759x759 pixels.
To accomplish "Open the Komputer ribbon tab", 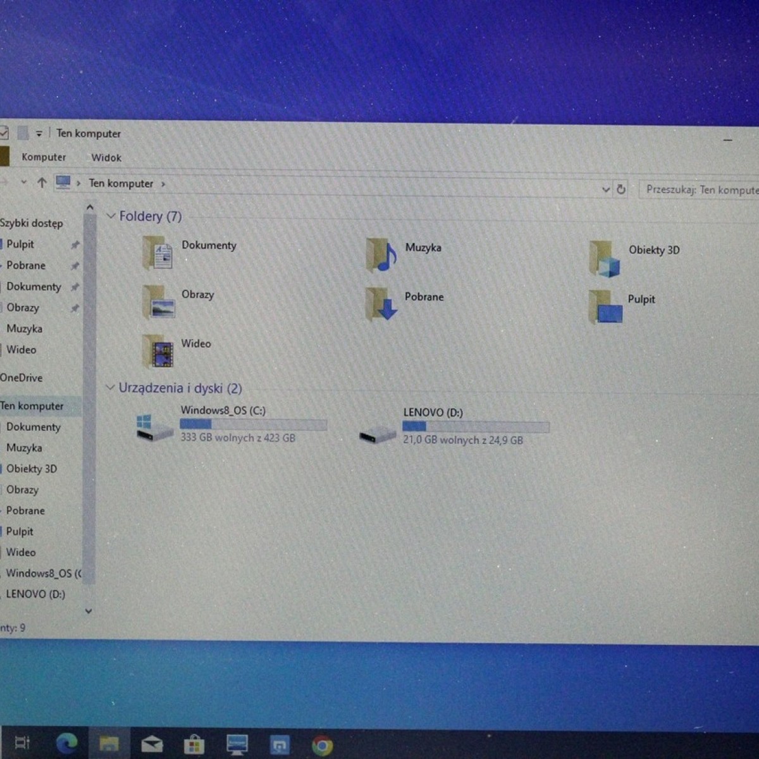I will point(44,157).
